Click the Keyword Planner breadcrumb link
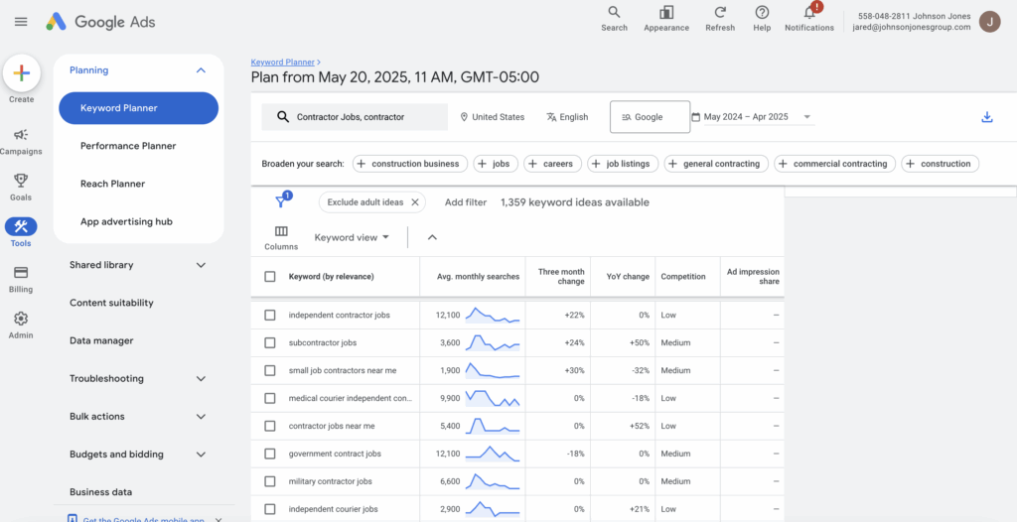Image resolution: width=1017 pixels, height=522 pixels. [x=283, y=63]
